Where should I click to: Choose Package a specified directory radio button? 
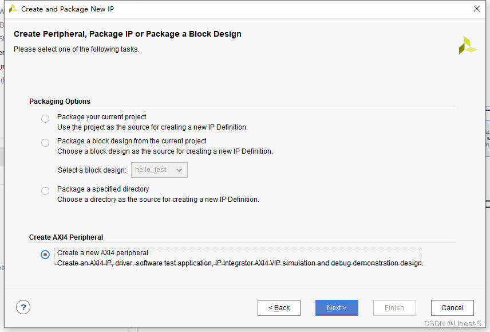click(45, 191)
